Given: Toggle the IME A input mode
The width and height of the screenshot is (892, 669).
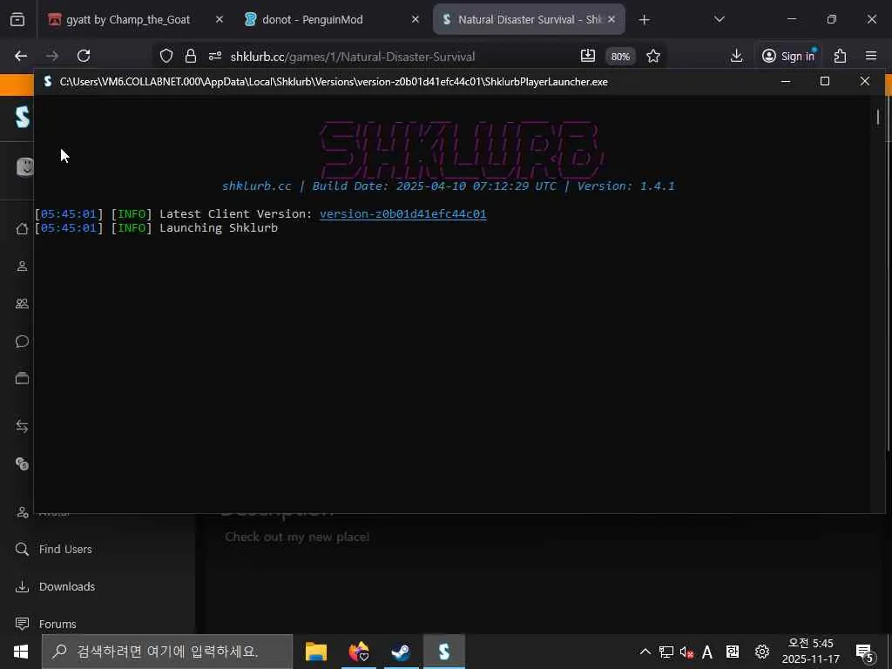Looking at the screenshot, I should point(707,652).
